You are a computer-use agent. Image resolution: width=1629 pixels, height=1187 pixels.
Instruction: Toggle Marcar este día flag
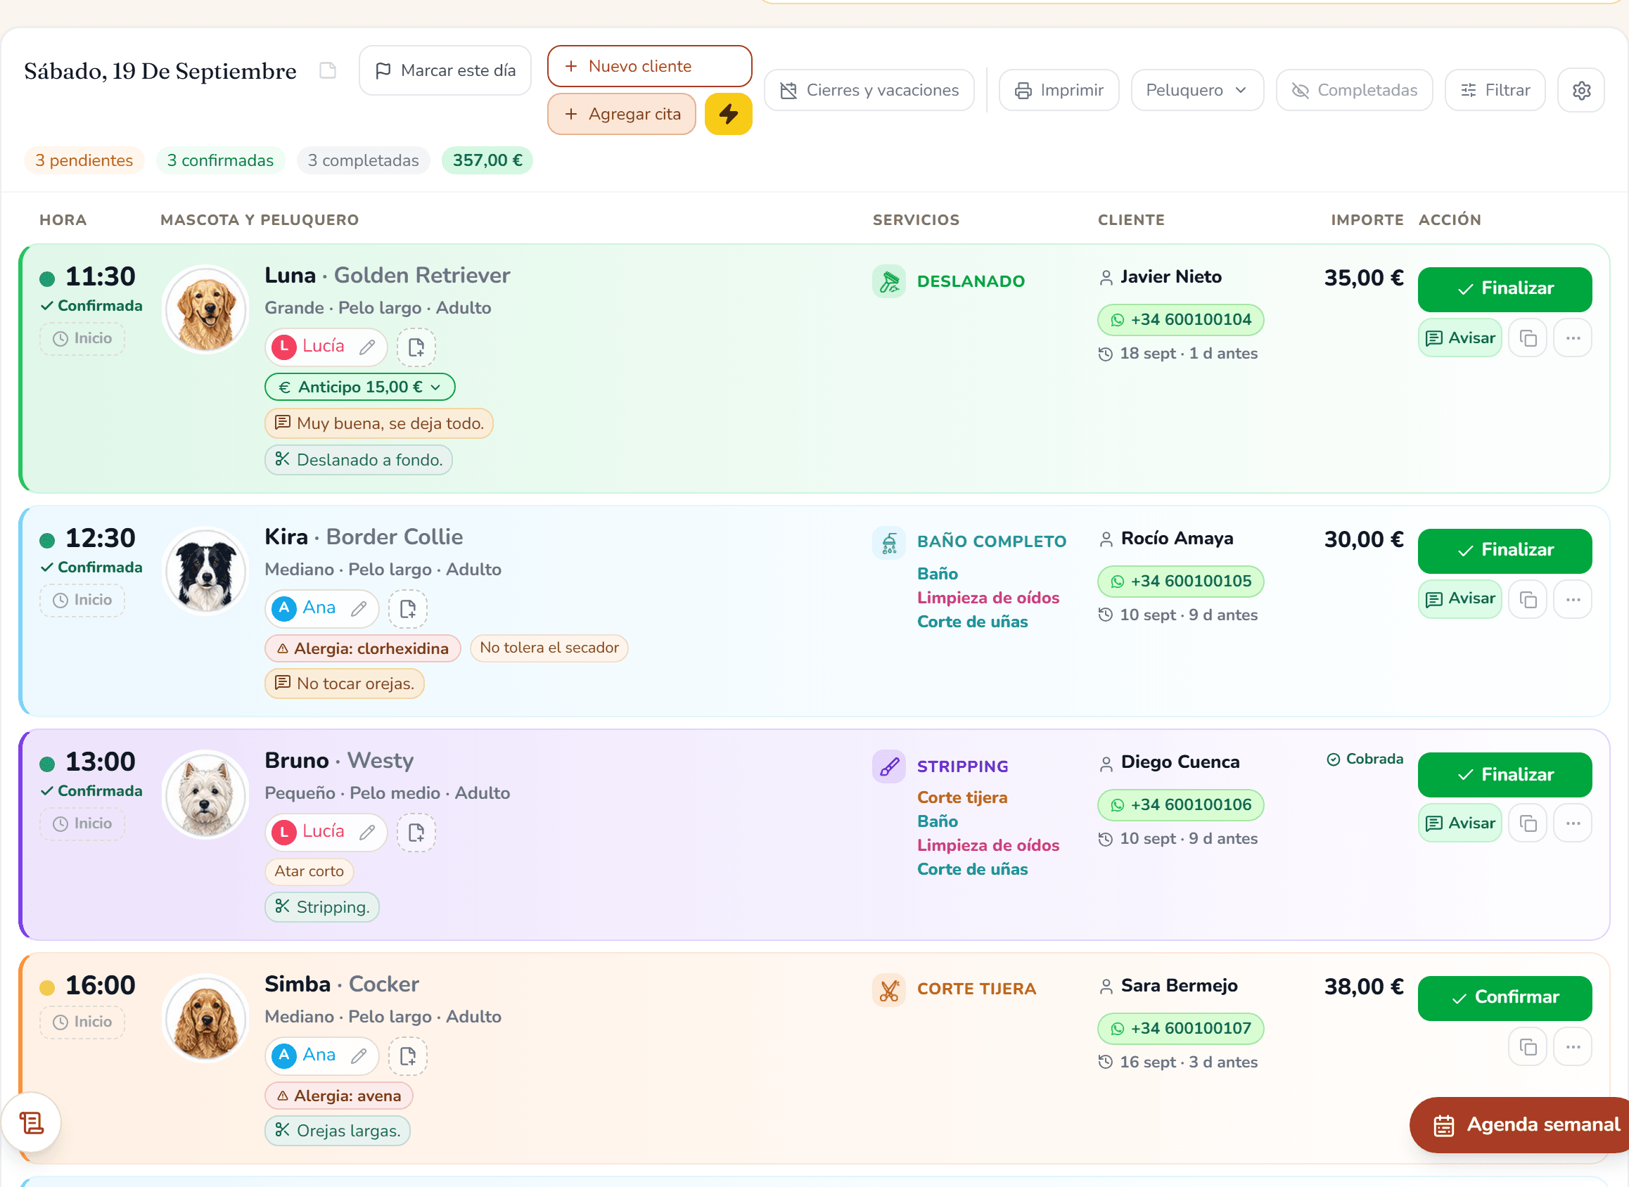click(445, 70)
